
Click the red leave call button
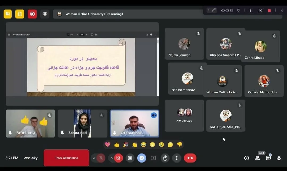click(x=190, y=158)
